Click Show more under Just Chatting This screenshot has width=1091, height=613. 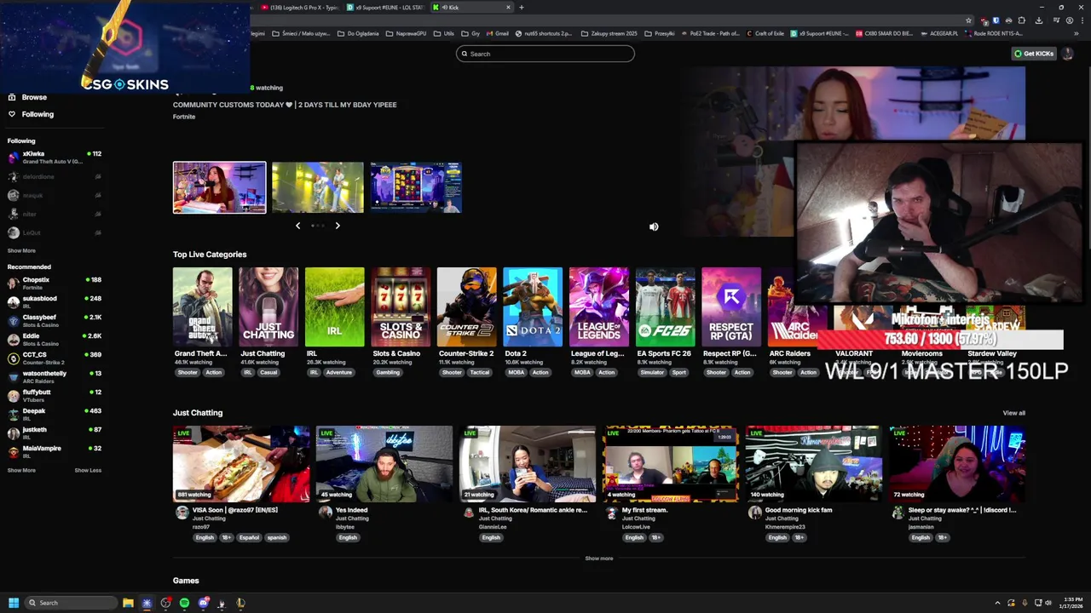599,559
